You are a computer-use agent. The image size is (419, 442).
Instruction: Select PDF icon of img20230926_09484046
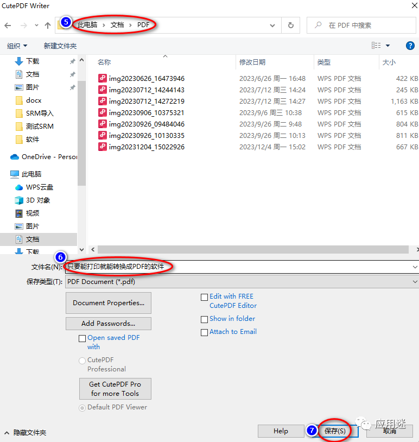pos(102,124)
